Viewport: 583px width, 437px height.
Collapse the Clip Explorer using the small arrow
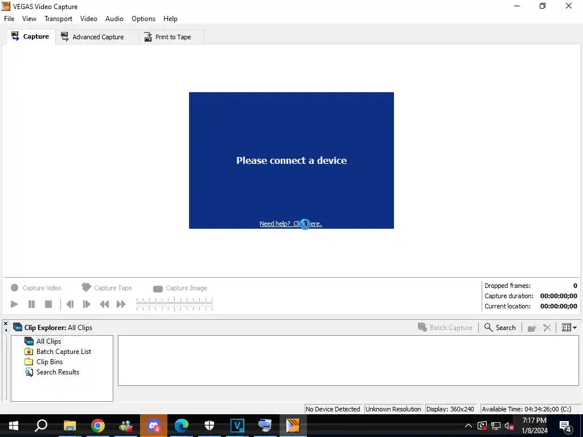[x=6, y=330]
